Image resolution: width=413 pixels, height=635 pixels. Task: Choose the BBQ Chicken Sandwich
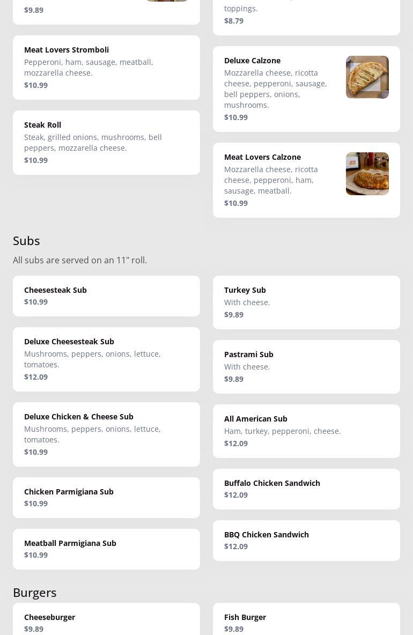[x=306, y=541]
